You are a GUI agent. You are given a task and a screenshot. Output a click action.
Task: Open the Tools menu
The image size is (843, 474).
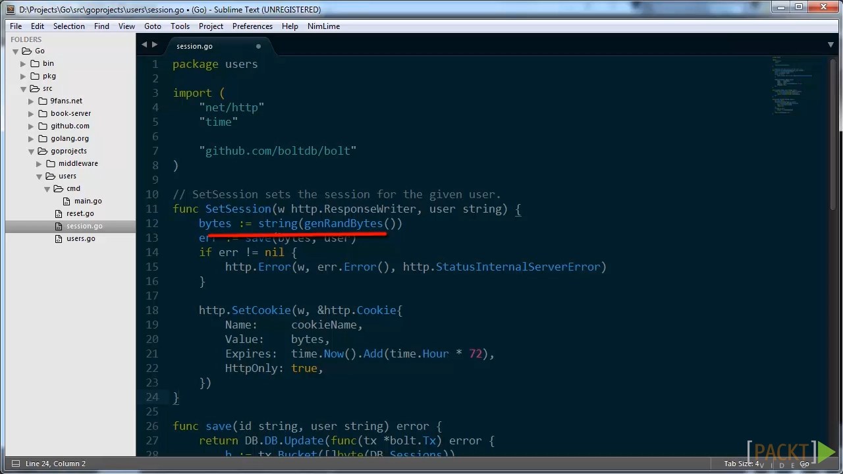click(x=180, y=26)
